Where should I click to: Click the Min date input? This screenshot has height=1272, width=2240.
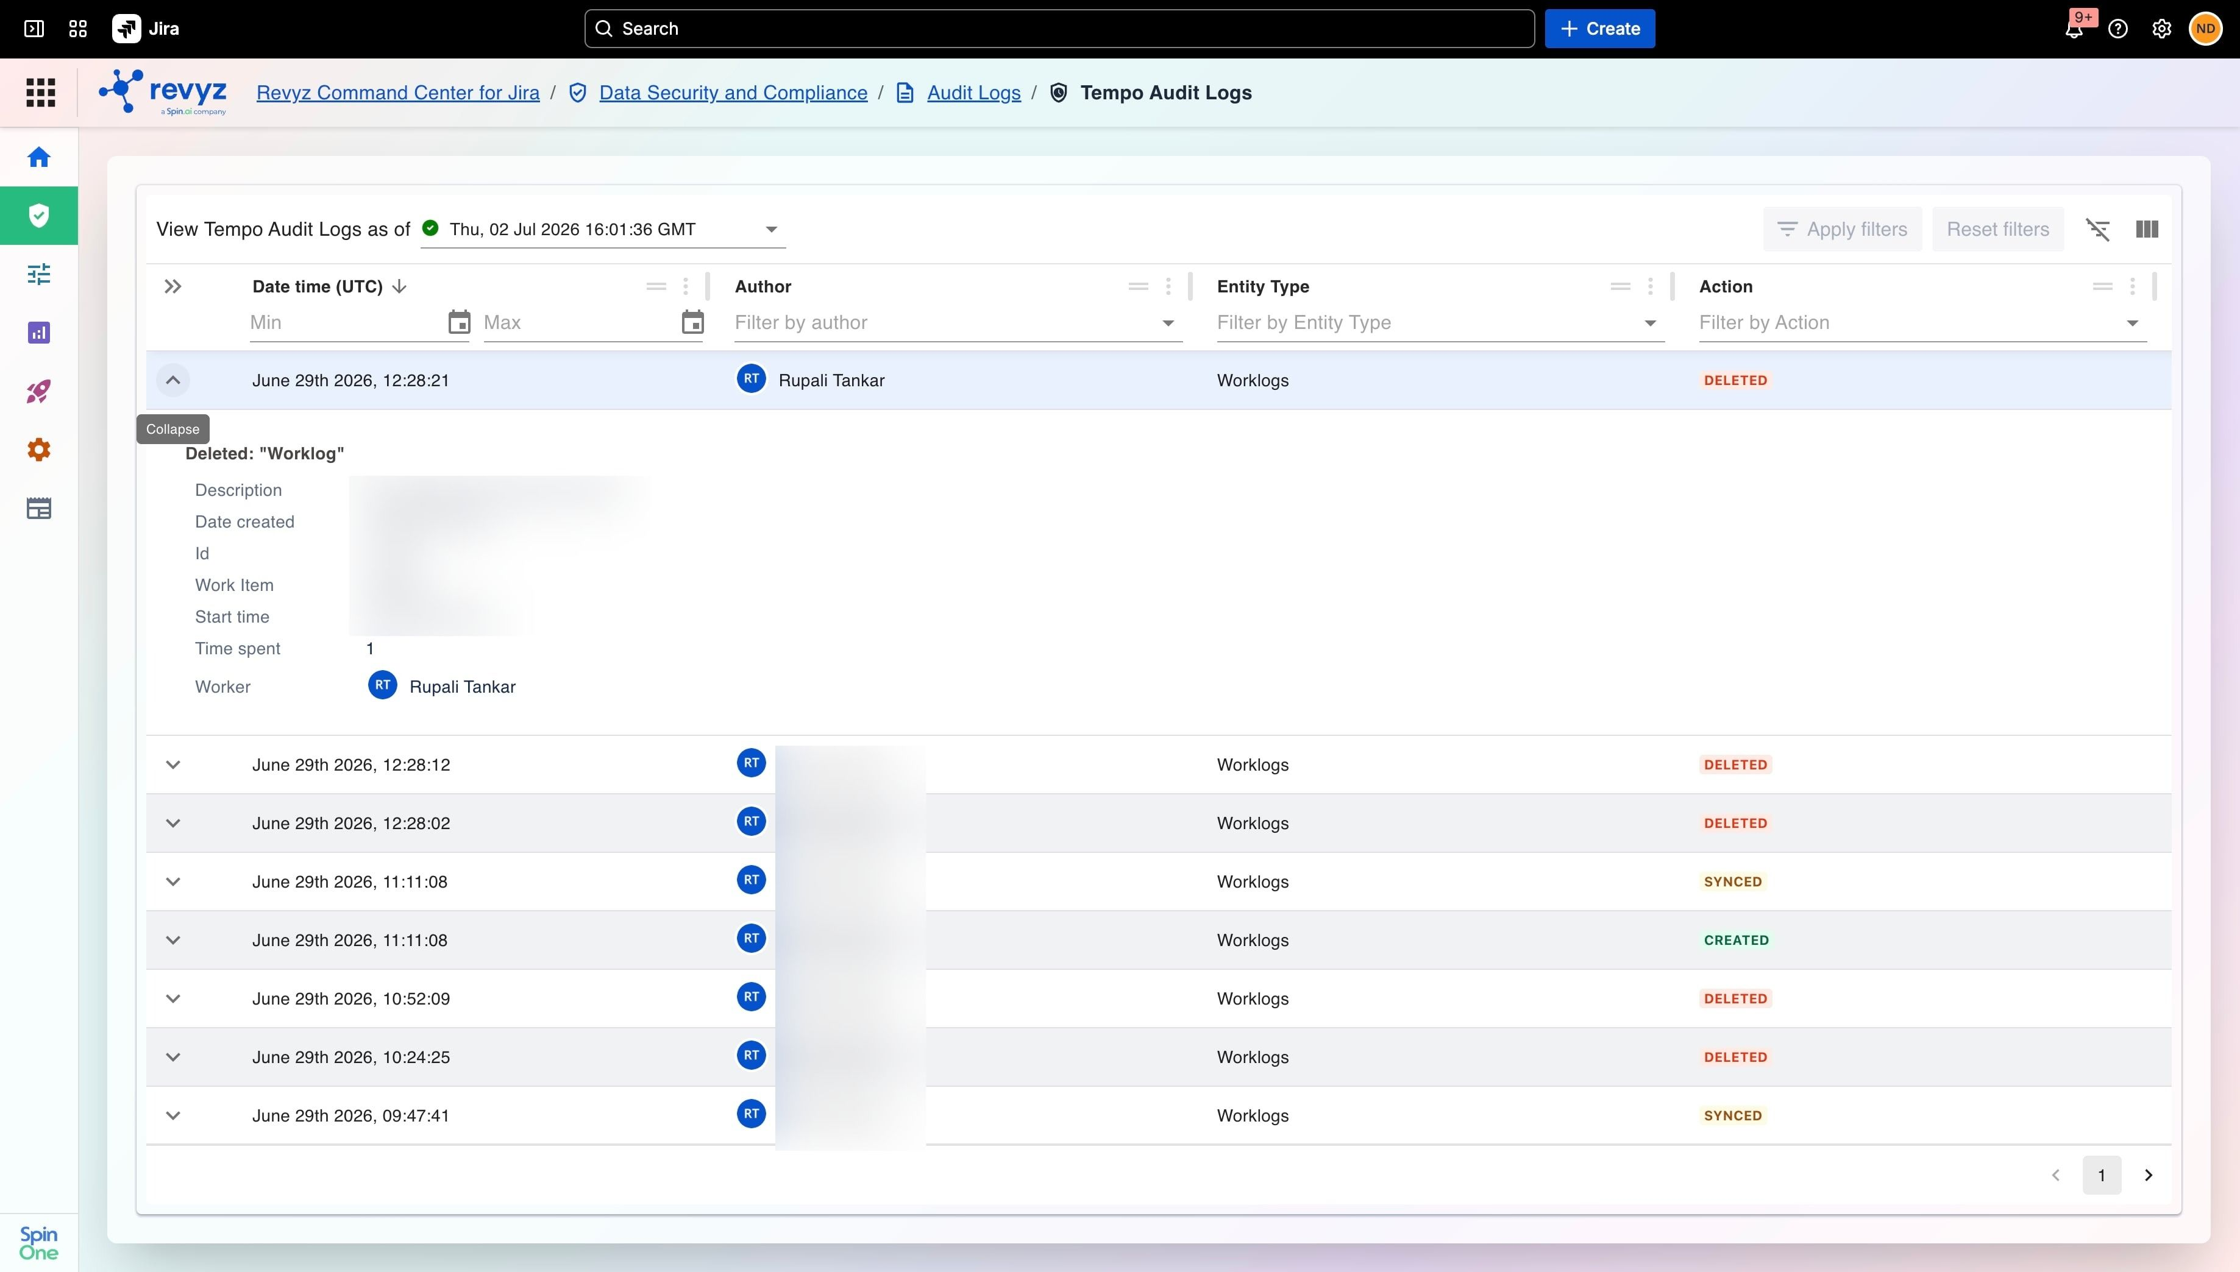coord(345,322)
